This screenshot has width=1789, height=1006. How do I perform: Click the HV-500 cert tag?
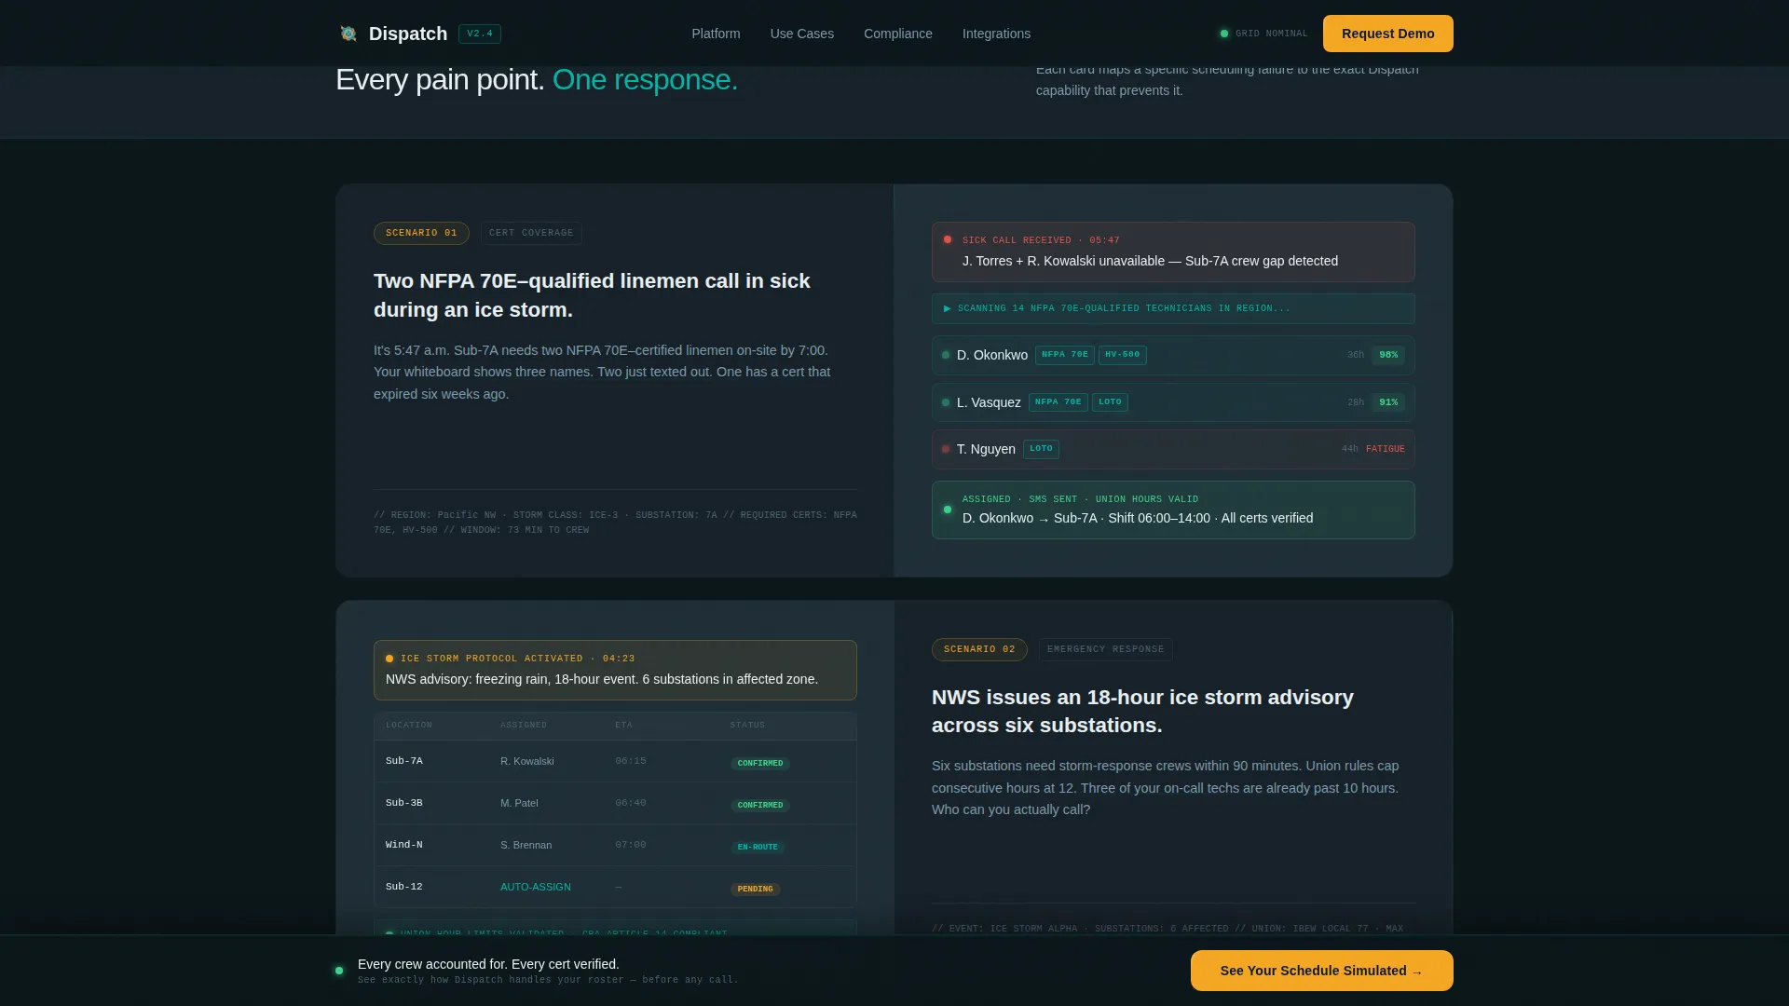click(x=1123, y=355)
